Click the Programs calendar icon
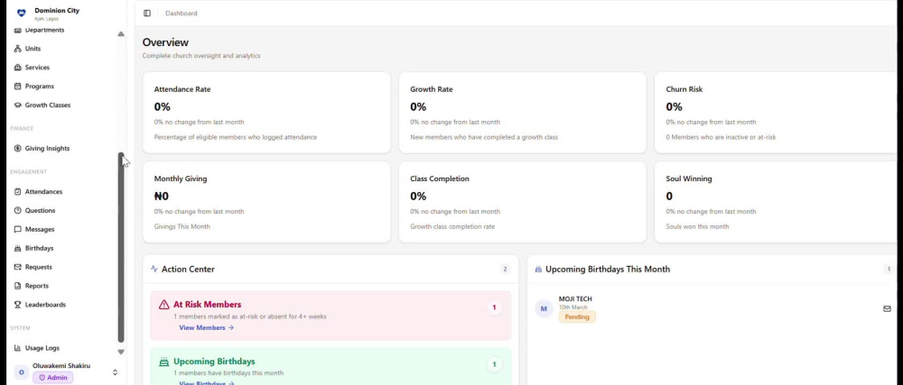This screenshot has width=903, height=385. (18, 87)
